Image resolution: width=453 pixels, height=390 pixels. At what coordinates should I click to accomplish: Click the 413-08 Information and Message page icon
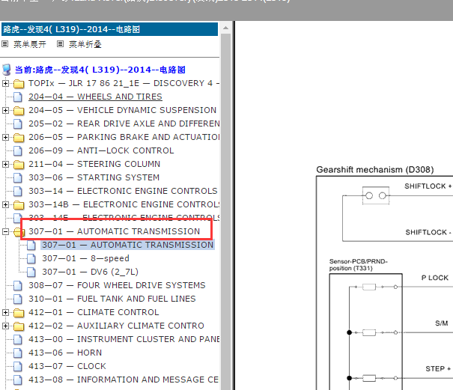[x=18, y=380]
